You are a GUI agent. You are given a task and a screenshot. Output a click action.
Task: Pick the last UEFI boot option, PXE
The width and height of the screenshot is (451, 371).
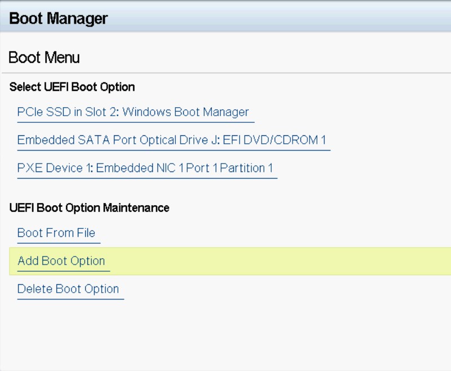point(145,168)
